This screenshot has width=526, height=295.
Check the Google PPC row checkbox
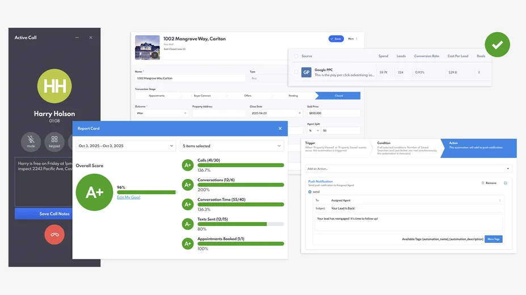[x=296, y=72]
